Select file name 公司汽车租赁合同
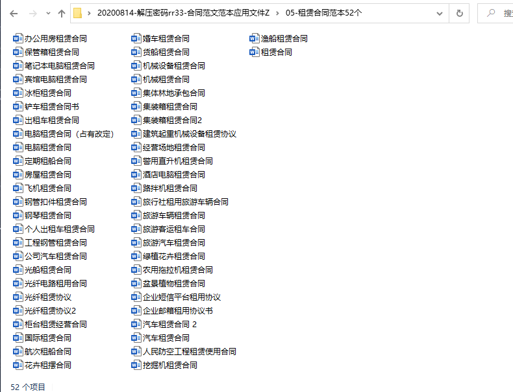Viewport: 513px width, 392px height. point(56,257)
